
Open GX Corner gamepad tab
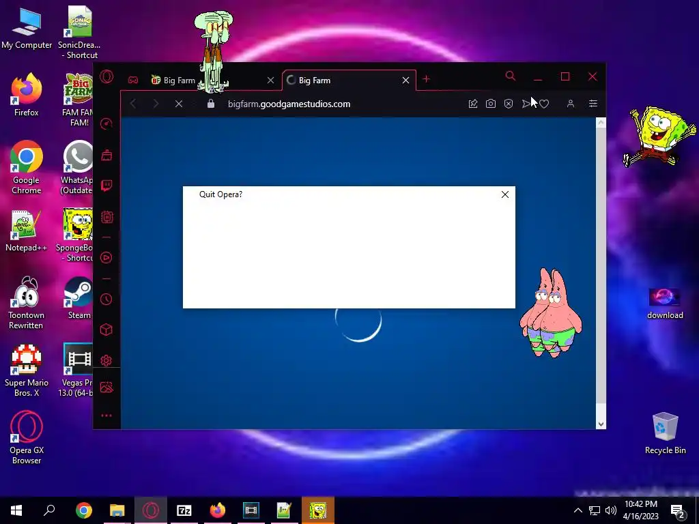(133, 81)
